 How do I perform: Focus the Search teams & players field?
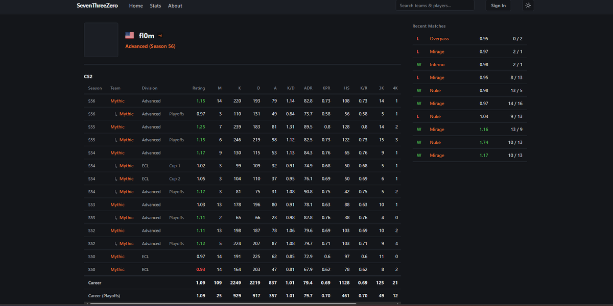435,6
